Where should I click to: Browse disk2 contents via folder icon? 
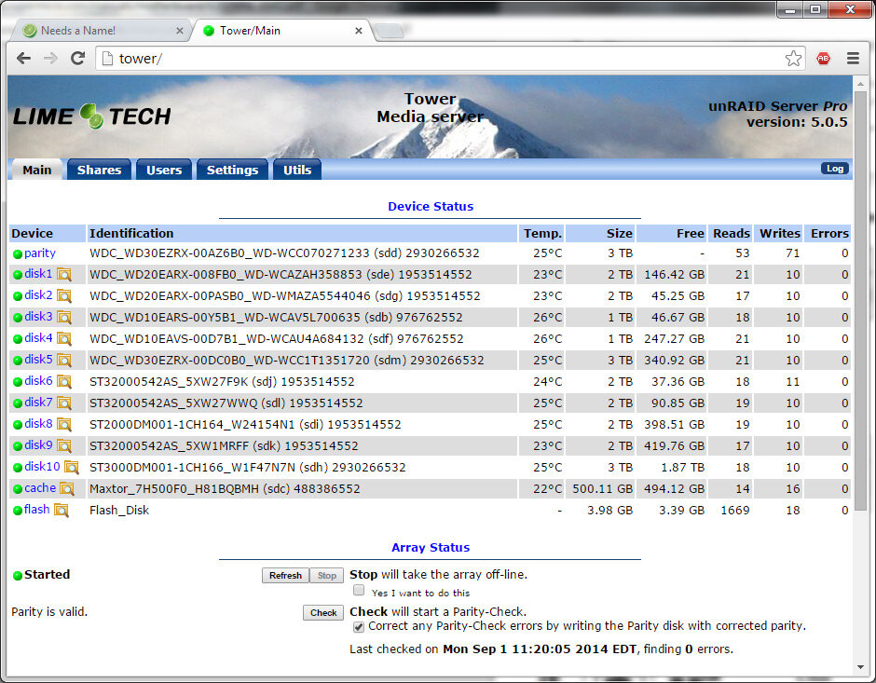(64, 296)
